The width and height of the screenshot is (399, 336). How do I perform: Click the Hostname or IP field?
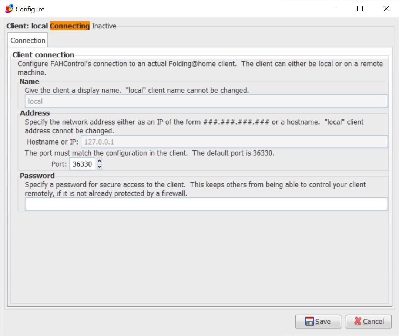pyautogui.click(x=234, y=142)
